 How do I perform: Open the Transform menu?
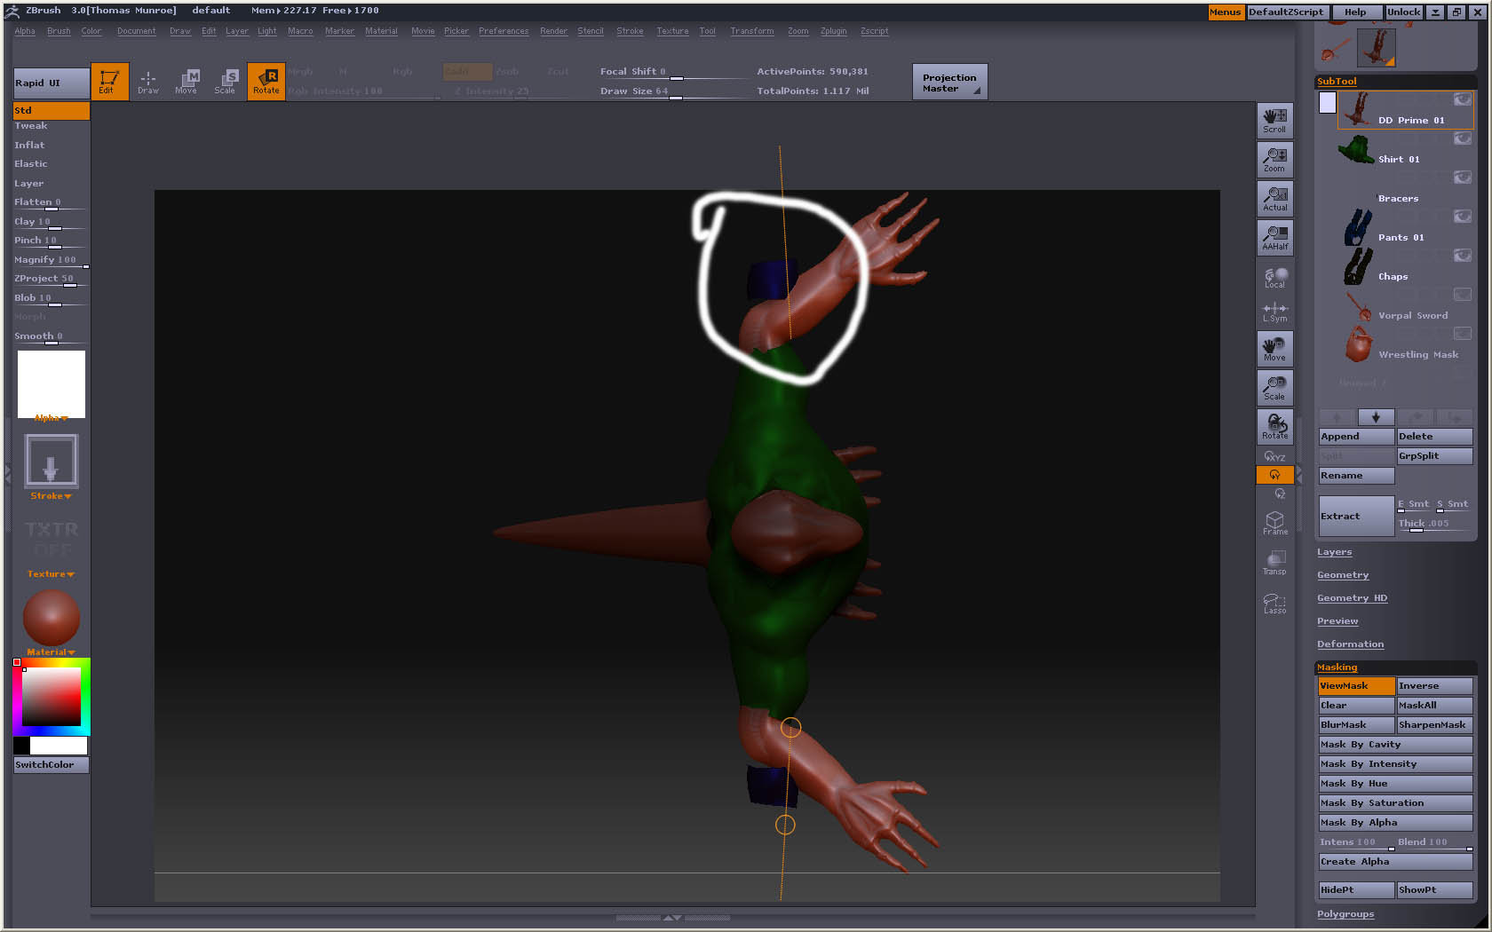[x=751, y=31]
